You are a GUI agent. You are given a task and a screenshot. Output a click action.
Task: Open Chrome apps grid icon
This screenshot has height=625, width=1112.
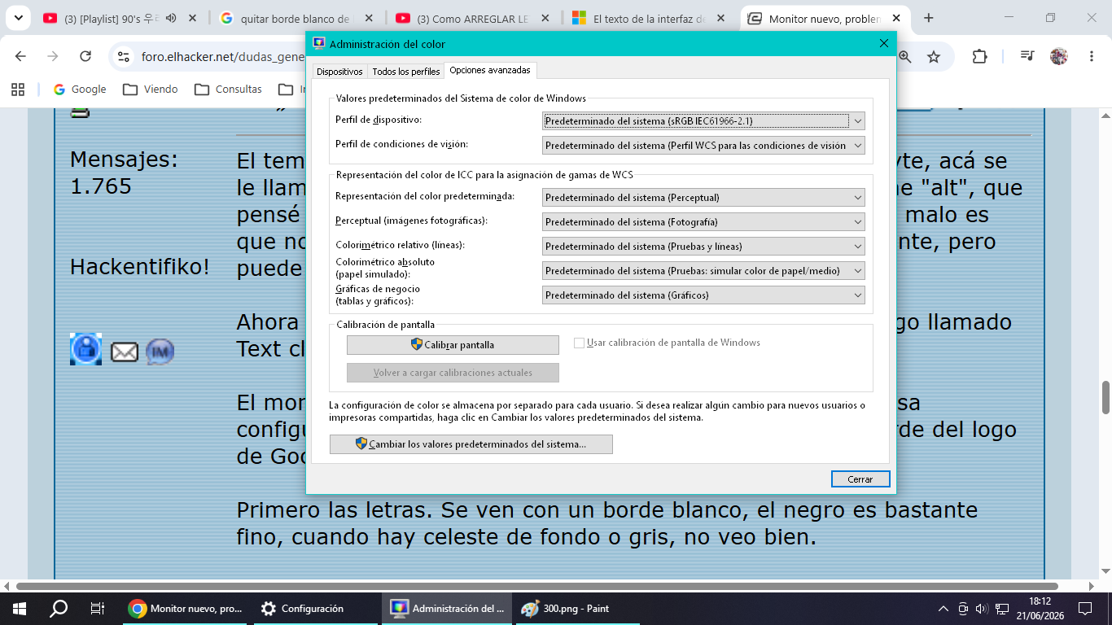click(x=18, y=89)
